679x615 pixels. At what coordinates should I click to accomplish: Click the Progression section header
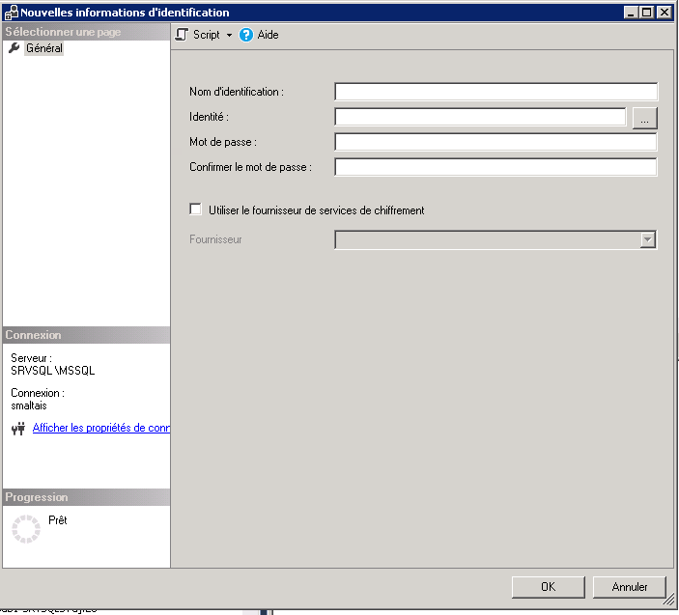pyautogui.click(x=86, y=497)
